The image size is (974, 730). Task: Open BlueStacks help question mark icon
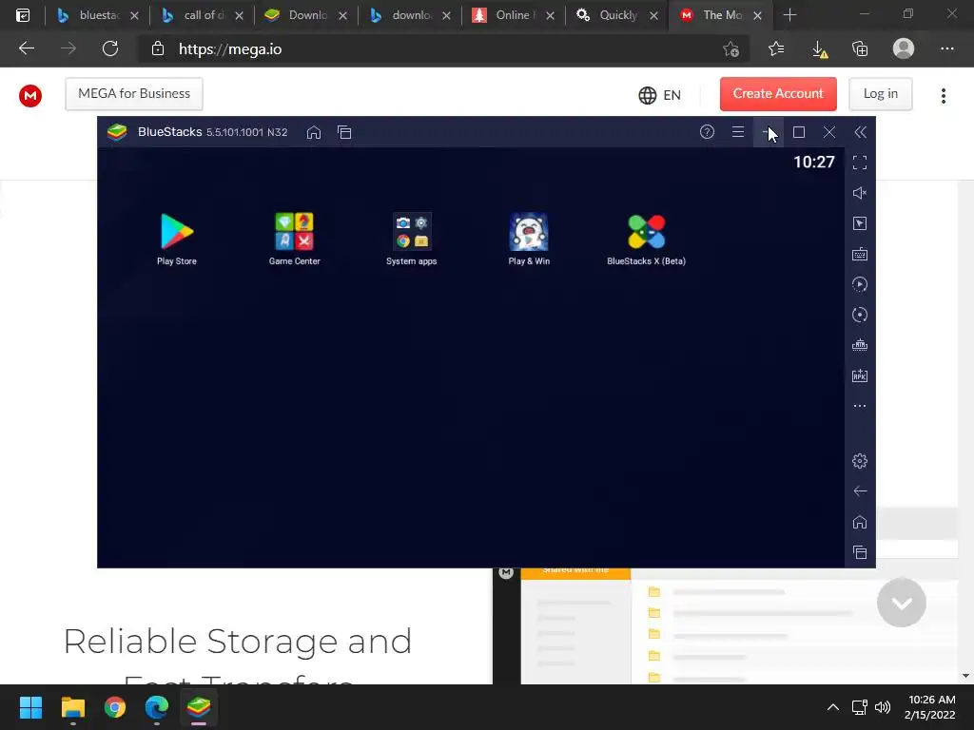(x=707, y=131)
